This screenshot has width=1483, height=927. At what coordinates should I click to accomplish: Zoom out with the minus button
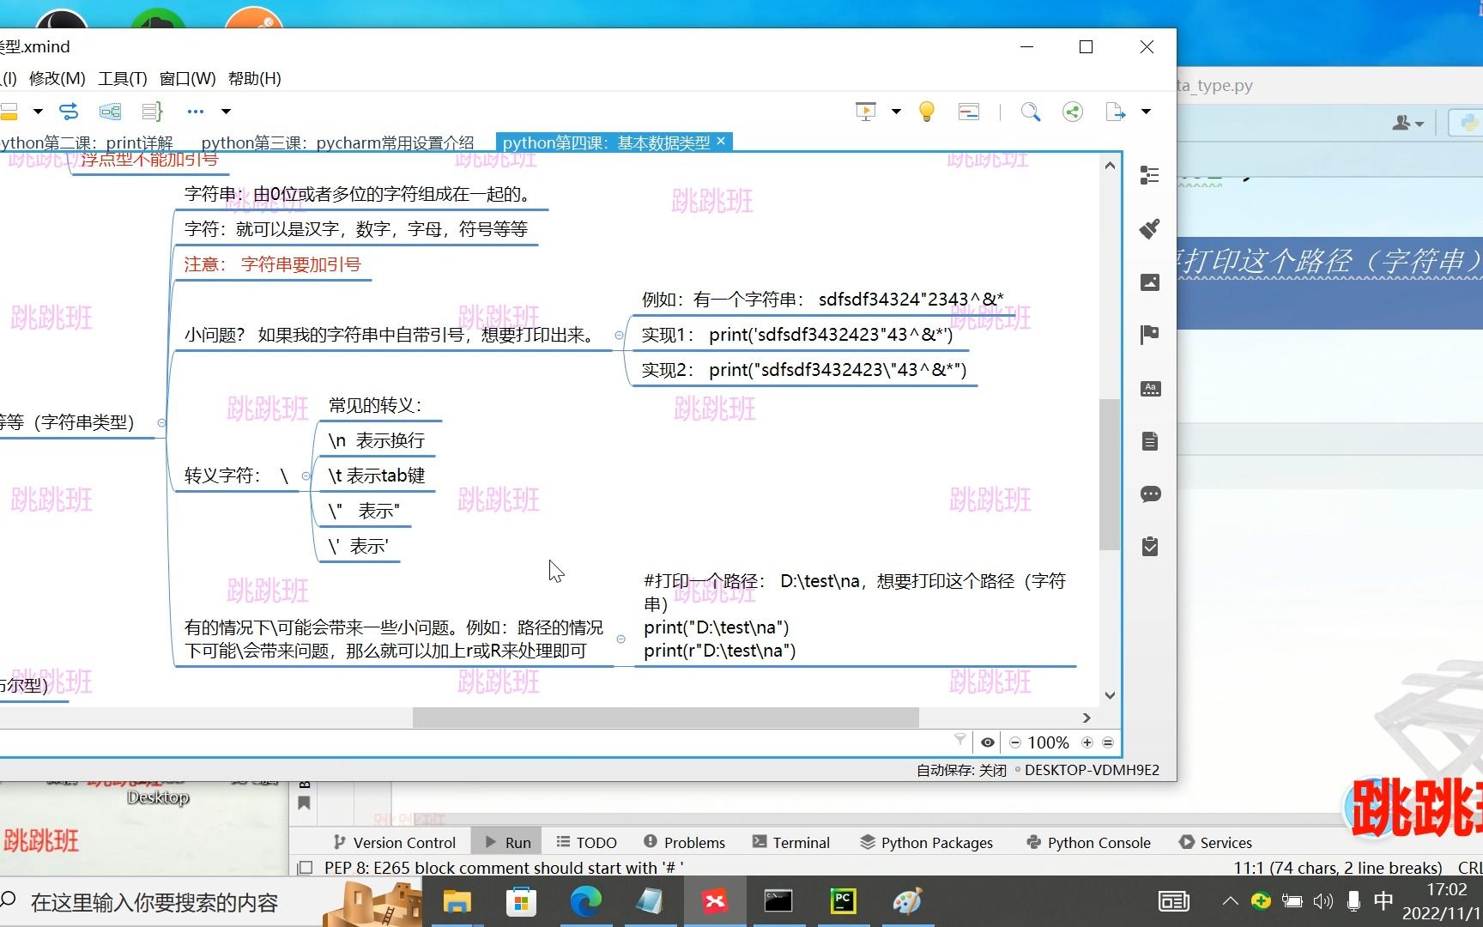(1015, 742)
